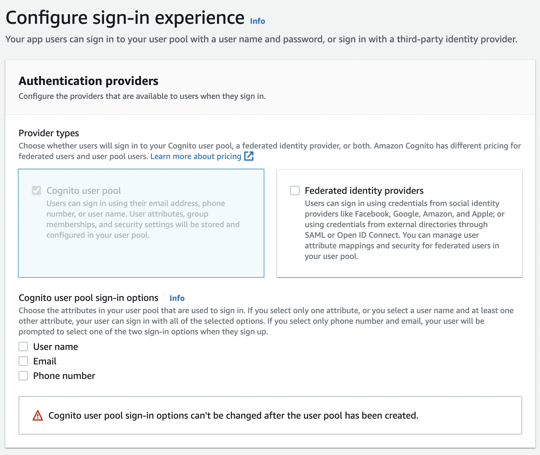Image resolution: width=540 pixels, height=455 pixels.
Task: Click the highlighted Cognito user pool description text
Action: pyautogui.click(x=142, y=219)
